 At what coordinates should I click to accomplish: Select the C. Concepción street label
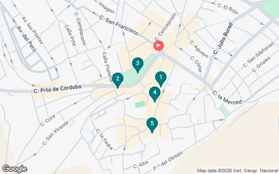(x=166, y=27)
